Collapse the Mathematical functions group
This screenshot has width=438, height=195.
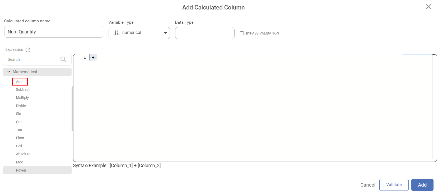tap(9, 72)
